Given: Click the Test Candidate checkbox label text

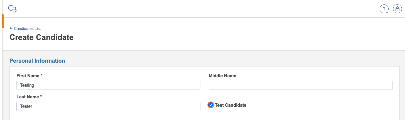Looking at the screenshot, I should (230, 105).
